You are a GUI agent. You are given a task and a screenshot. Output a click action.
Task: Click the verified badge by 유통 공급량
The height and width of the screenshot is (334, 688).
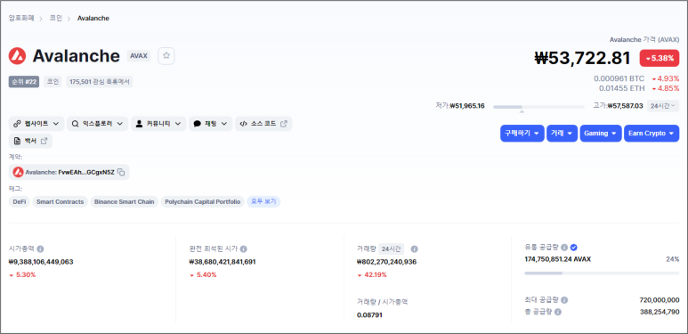(573, 247)
